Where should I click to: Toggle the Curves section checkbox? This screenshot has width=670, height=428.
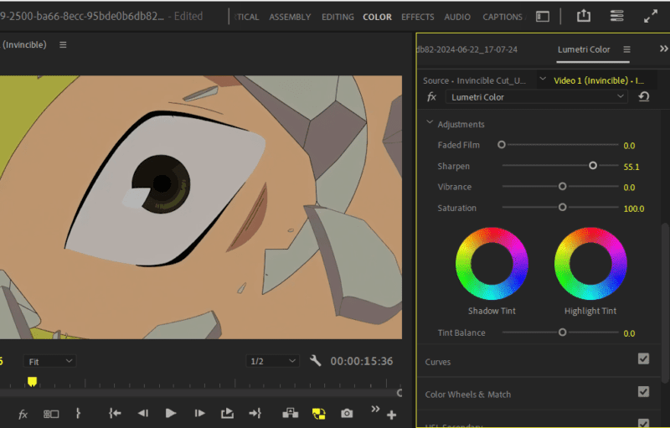643,358
